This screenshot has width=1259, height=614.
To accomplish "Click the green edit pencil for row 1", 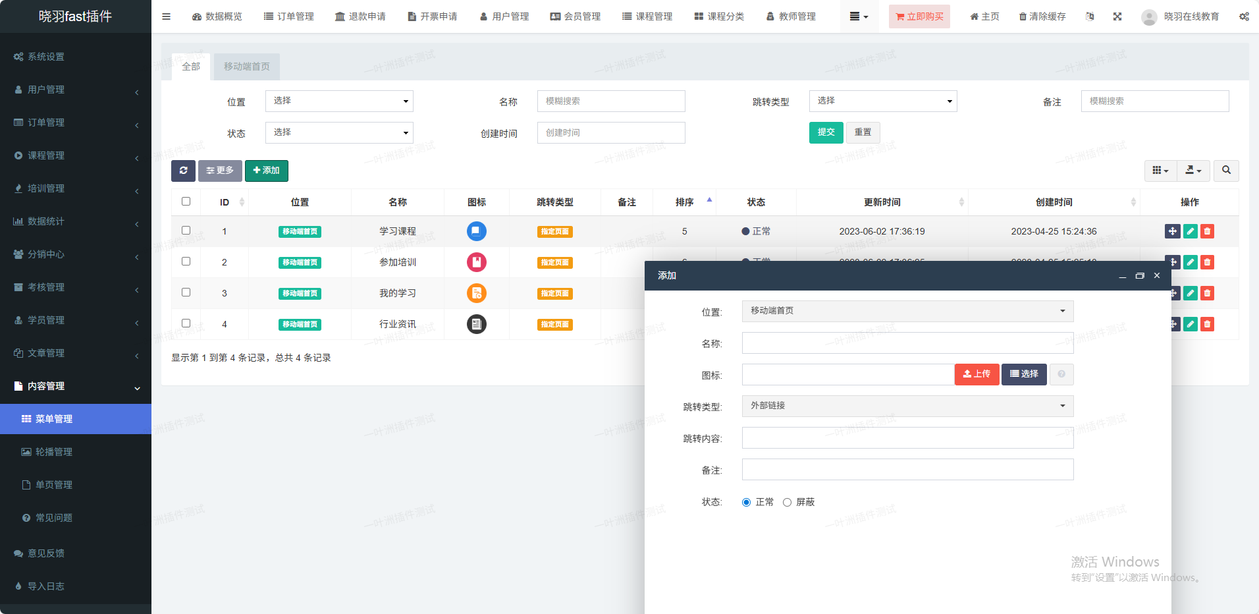I will (1190, 231).
